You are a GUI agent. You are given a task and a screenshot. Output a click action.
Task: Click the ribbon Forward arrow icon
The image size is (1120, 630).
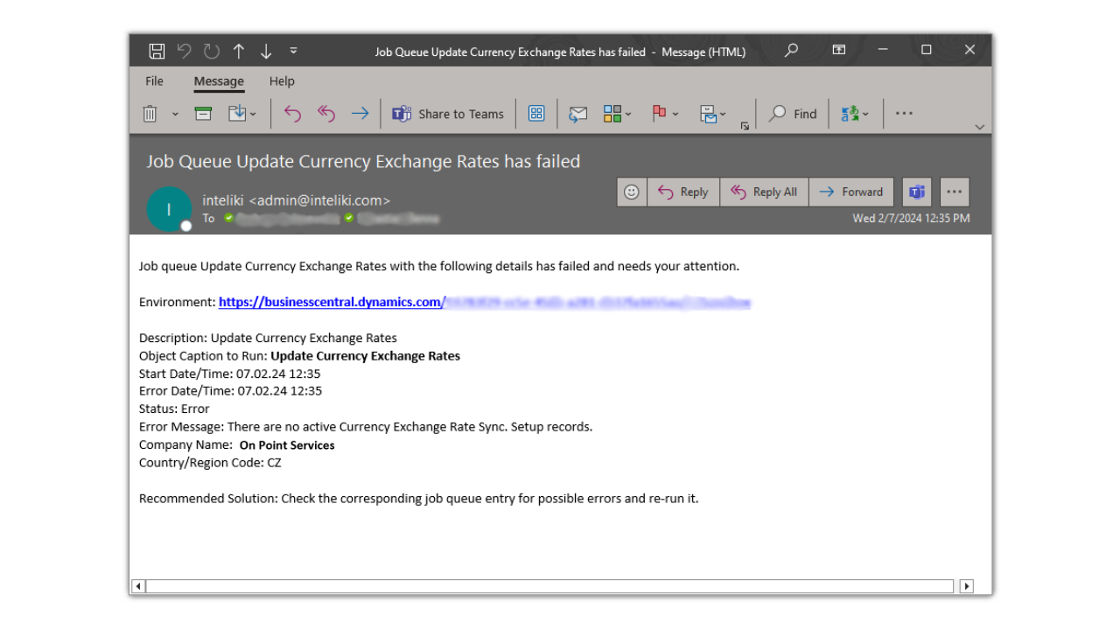(x=360, y=114)
